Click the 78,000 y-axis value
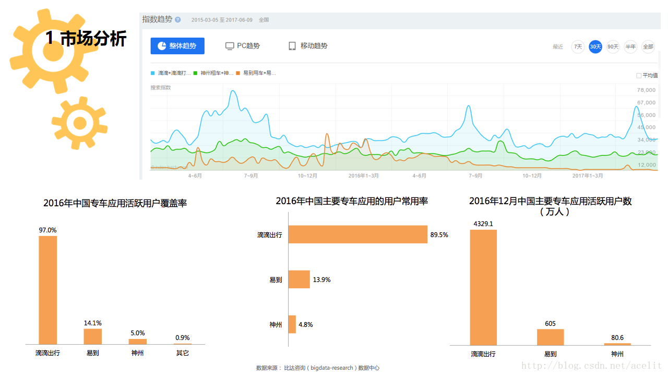This screenshot has height=376, width=668. click(x=646, y=90)
